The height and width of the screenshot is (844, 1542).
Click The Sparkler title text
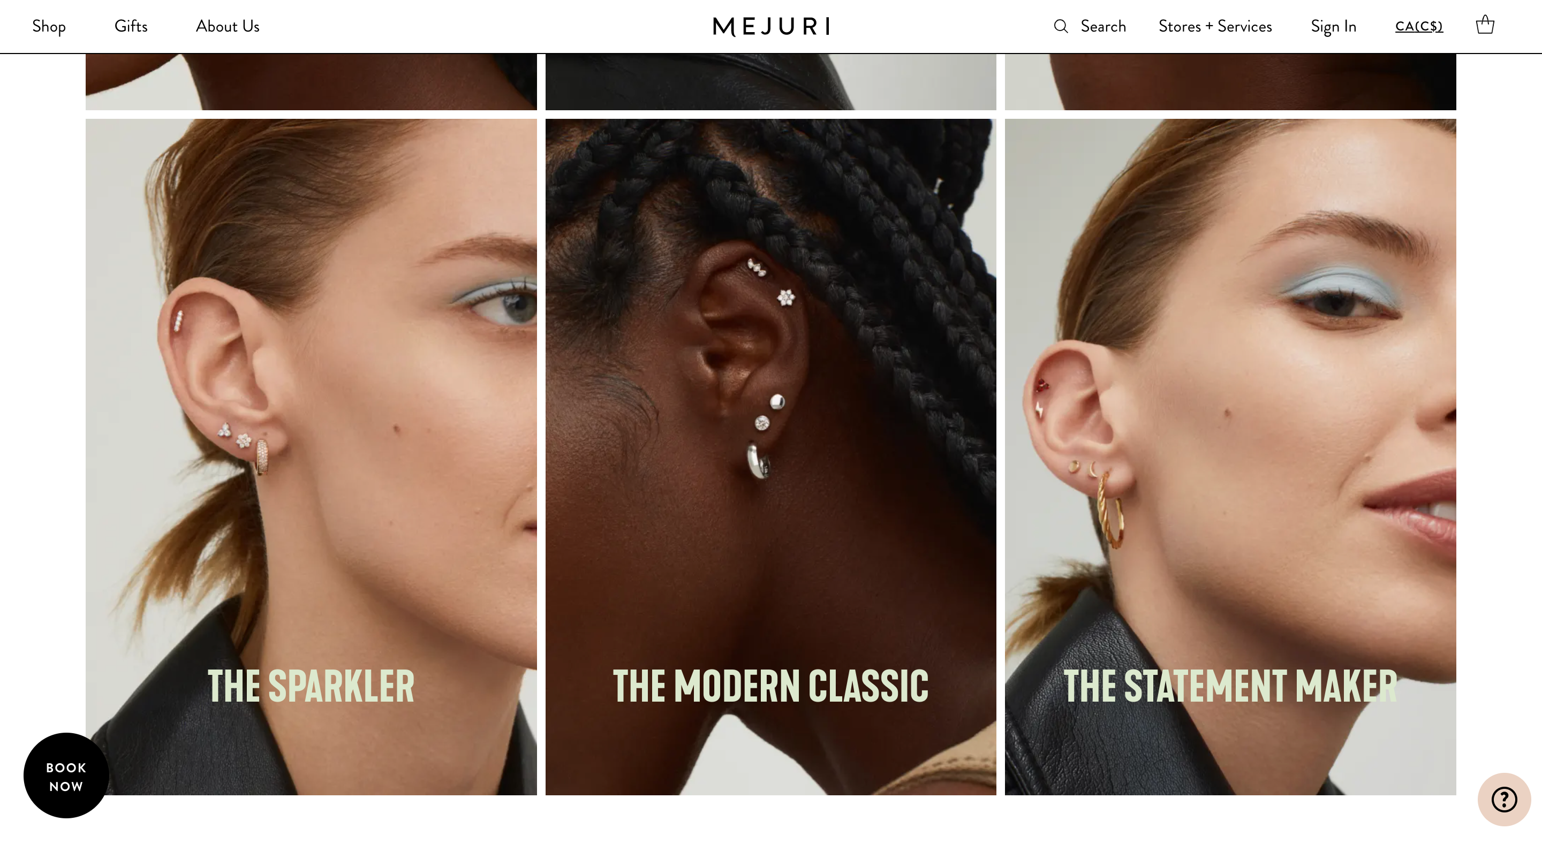pyautogui.click(x=311, y=686)
